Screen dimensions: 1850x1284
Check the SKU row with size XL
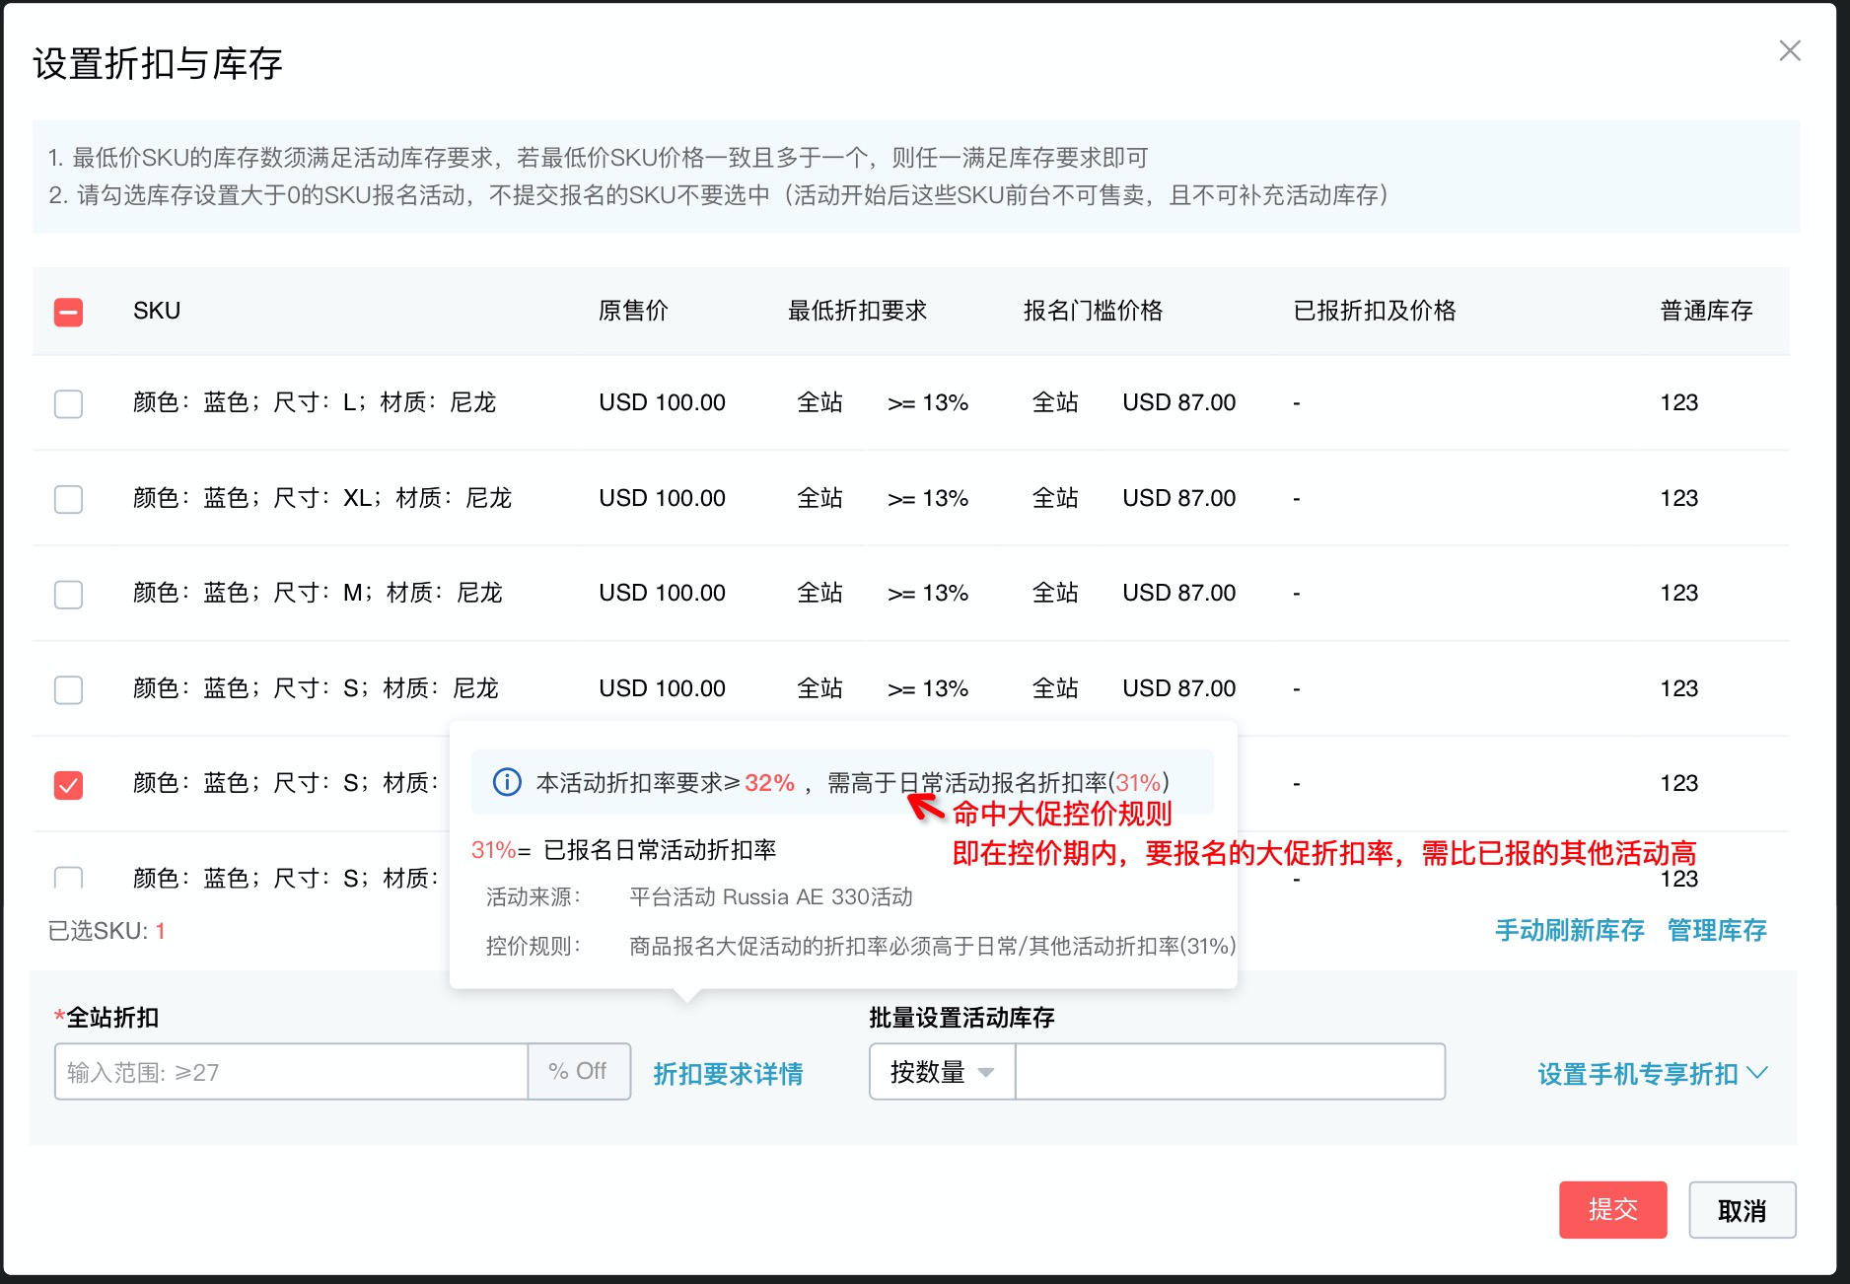[x=68, y=499]
